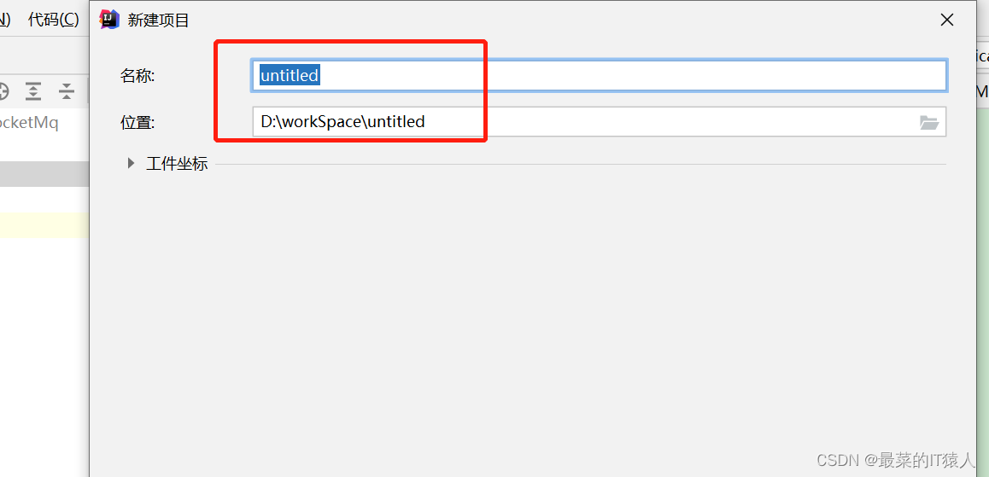Viewport: 989px width, 477px height.
Task: Click the select opened file crosshair icon
Action: [3, 91]
